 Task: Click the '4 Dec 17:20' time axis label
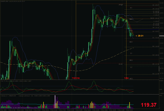coord(12,110)
